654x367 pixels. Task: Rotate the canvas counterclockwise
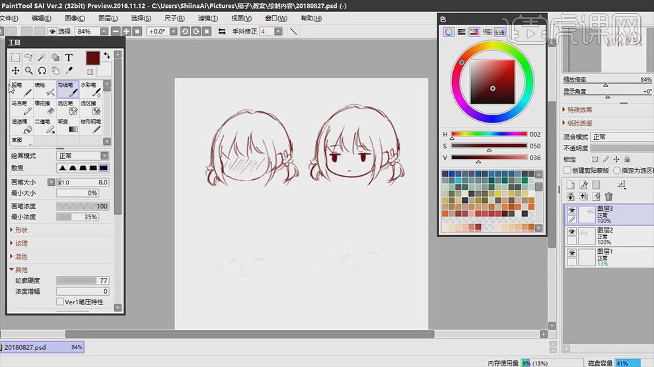185,31
